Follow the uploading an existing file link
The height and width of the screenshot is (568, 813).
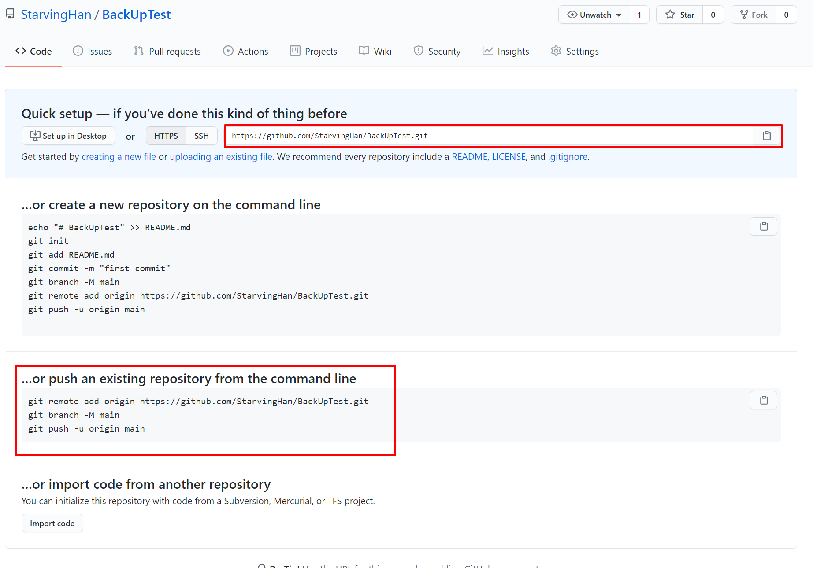[x=221, y=157]
